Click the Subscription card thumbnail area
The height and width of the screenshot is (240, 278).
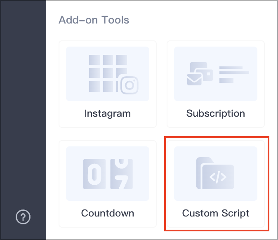point(216,74)
